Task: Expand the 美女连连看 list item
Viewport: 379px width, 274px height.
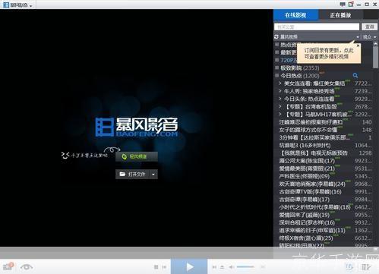Action: pos(280,83)
